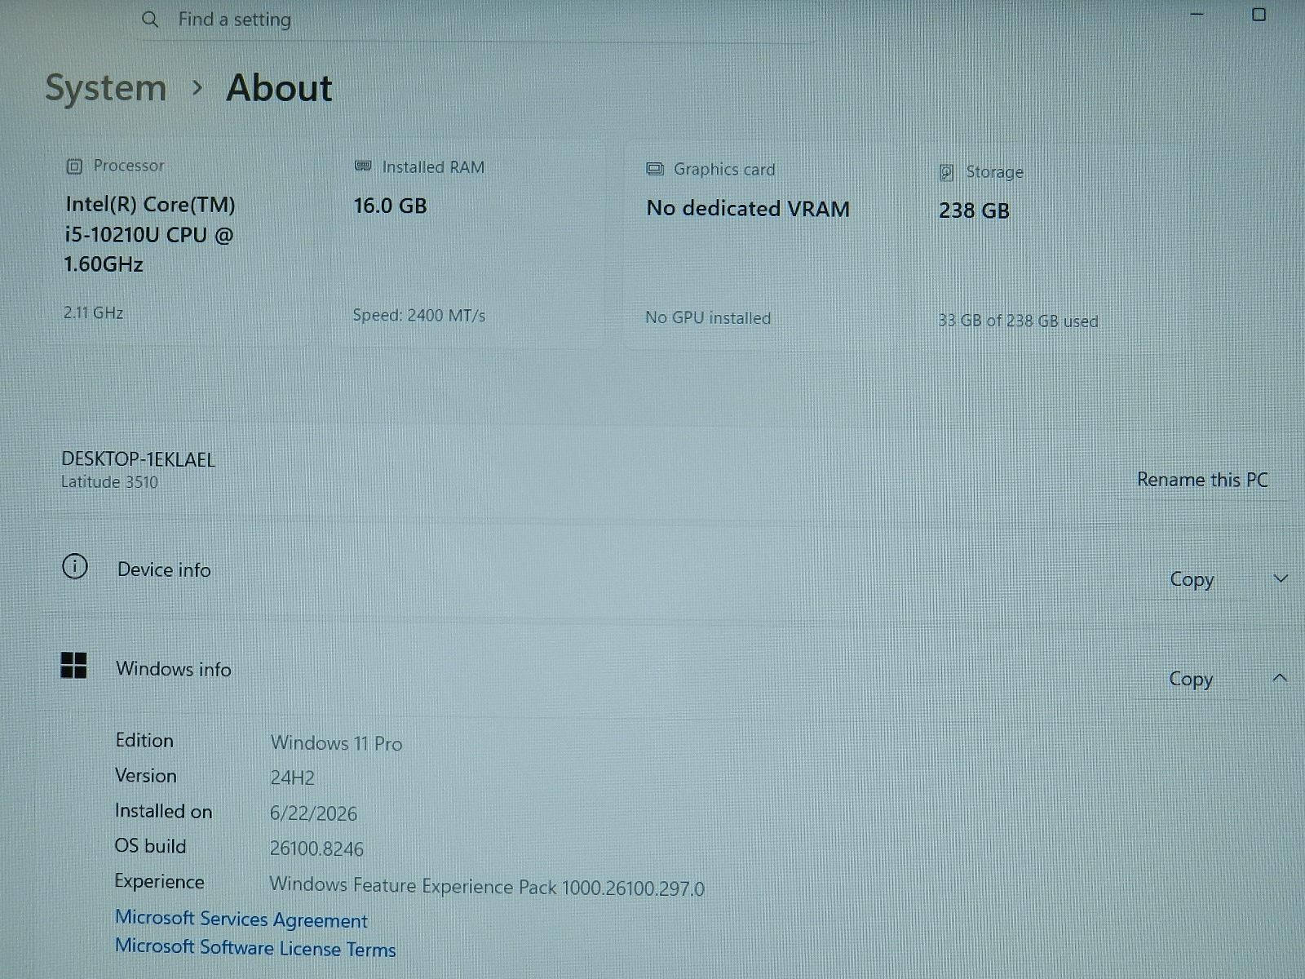Click the Graphics card icon

[x=655, y=170]
